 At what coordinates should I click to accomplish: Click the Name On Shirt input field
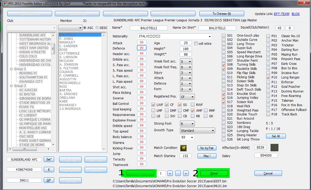(217, 28)
